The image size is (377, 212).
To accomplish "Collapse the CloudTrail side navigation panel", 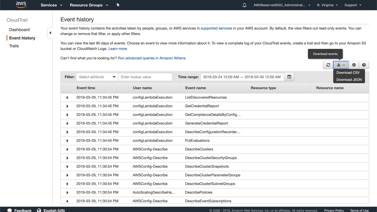I will [x=50, y=33].
